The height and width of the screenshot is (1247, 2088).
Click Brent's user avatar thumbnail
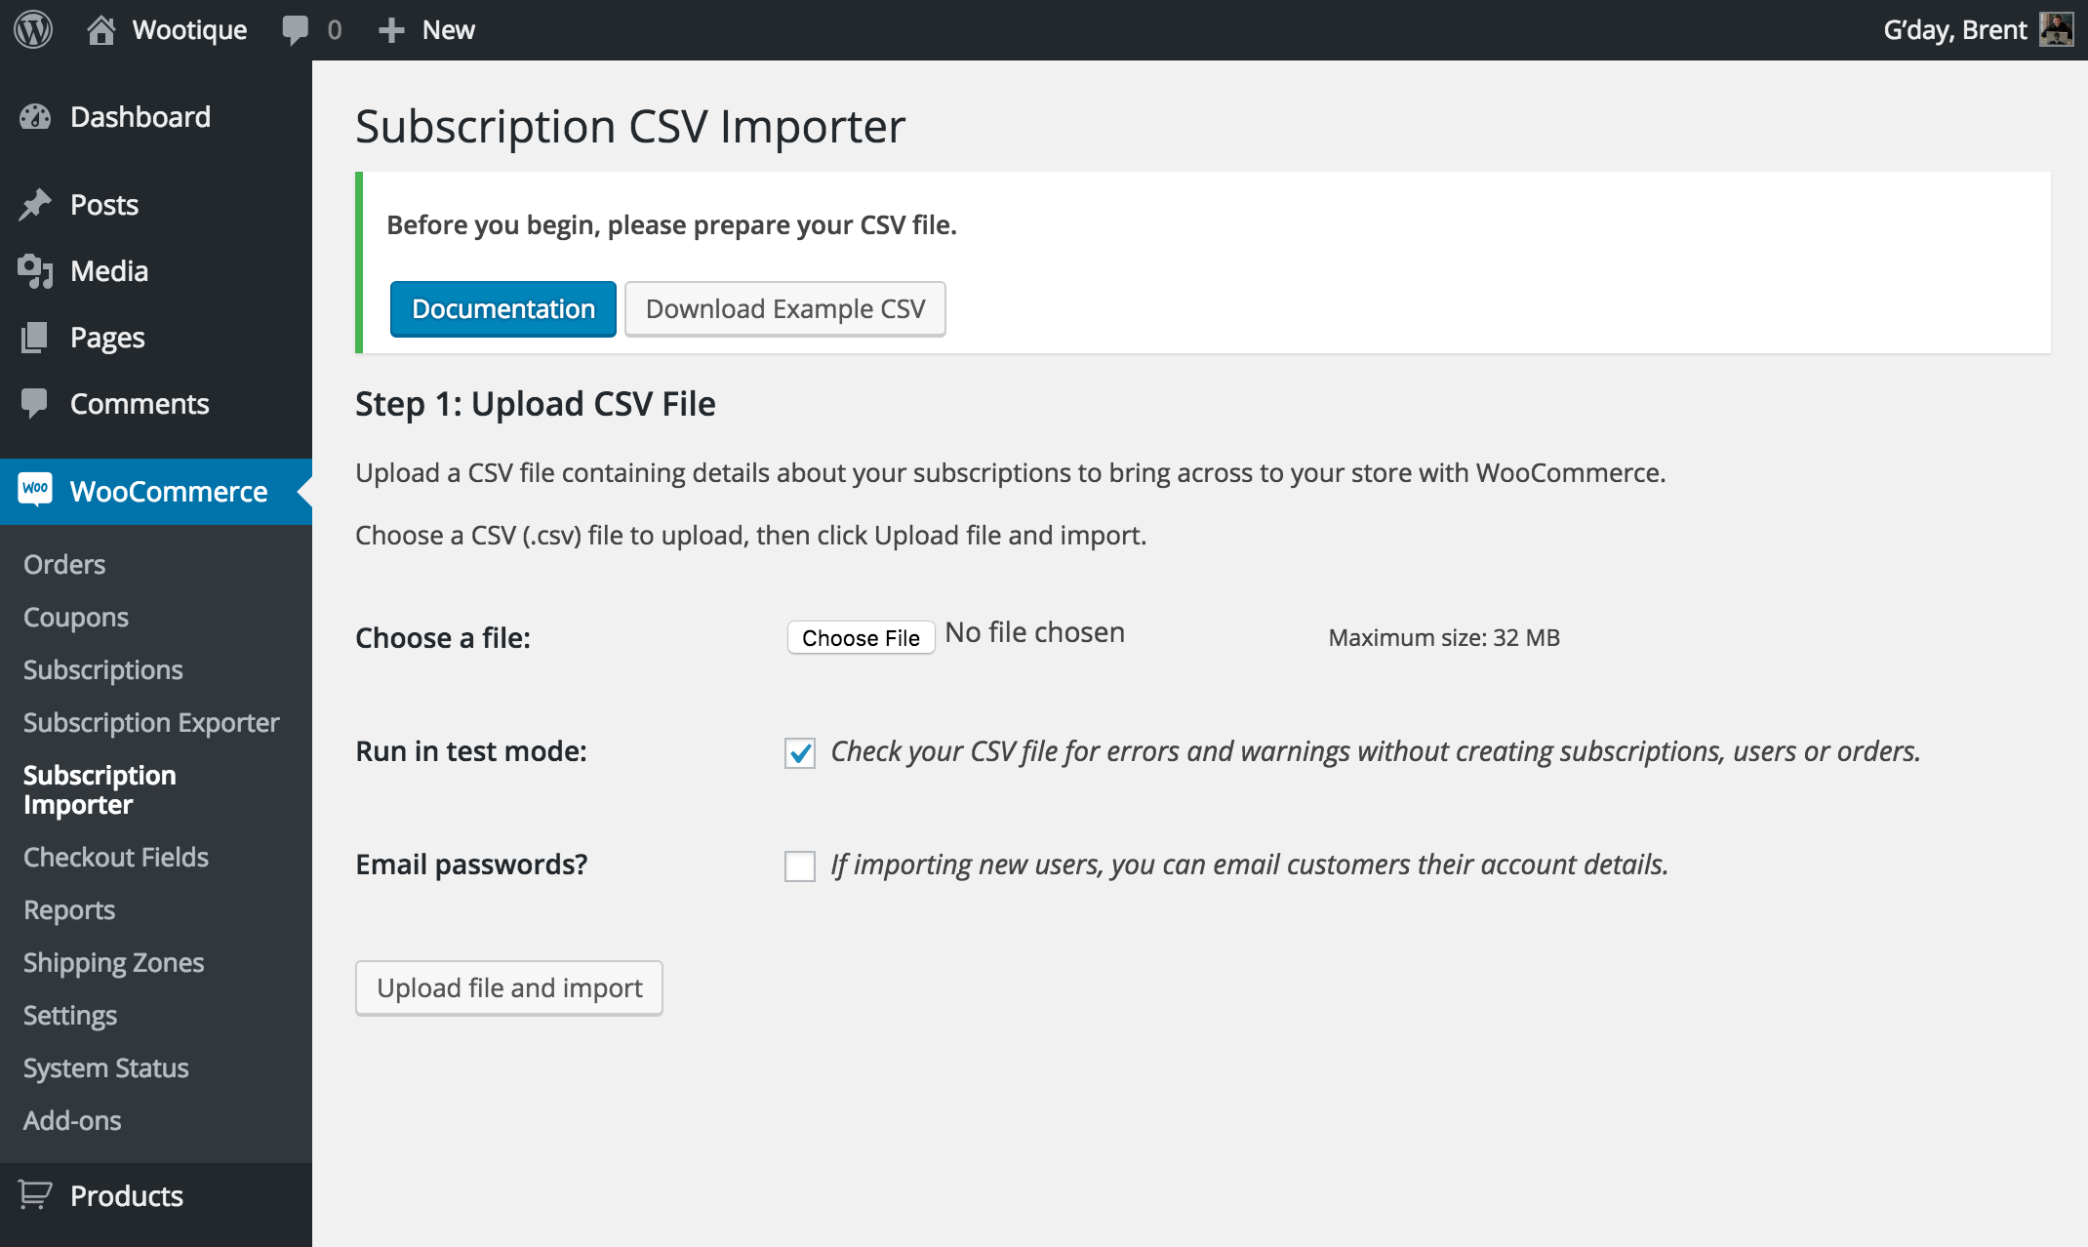2057,29
